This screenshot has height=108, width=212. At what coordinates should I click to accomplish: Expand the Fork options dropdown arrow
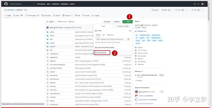(x=187, y=10)
